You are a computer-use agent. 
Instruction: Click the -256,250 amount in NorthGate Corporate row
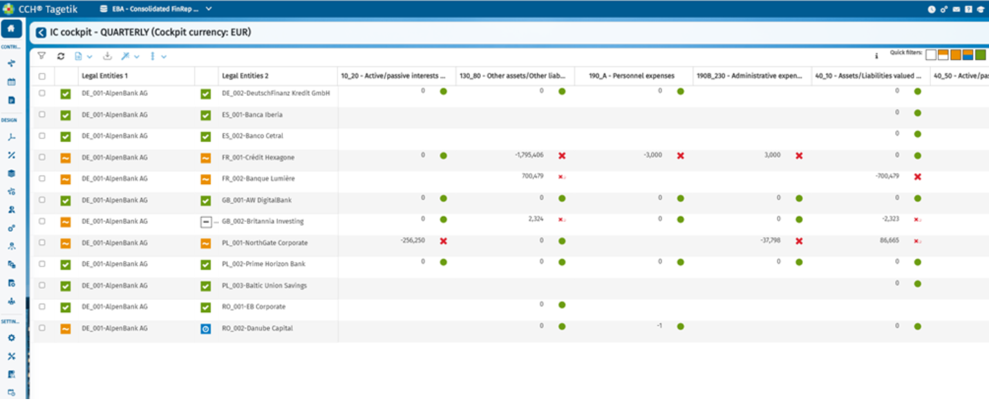[412, 240]
